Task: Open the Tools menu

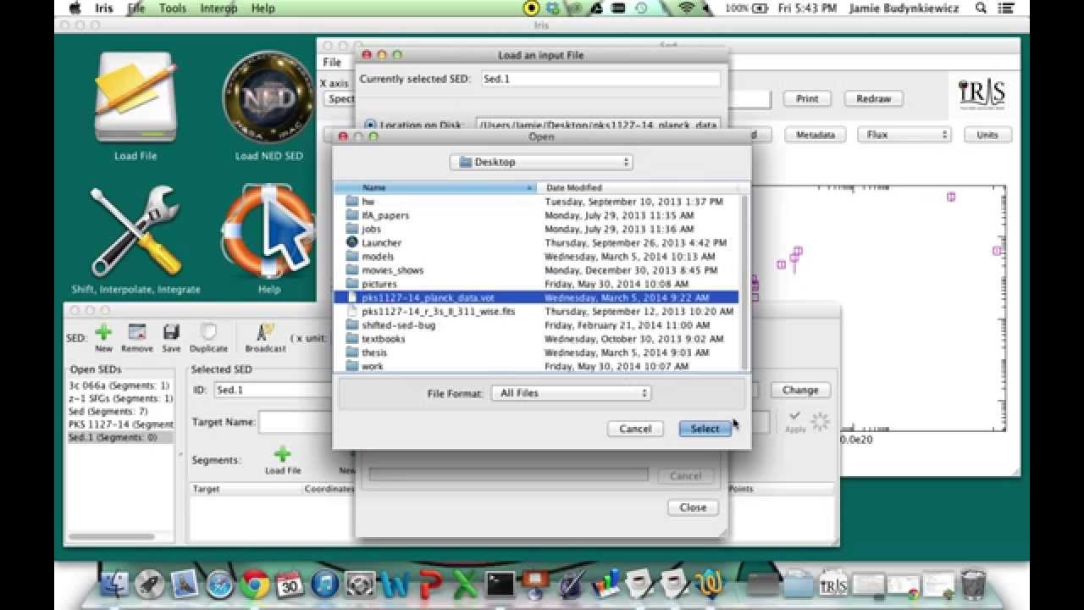Action: pos(173,8)
